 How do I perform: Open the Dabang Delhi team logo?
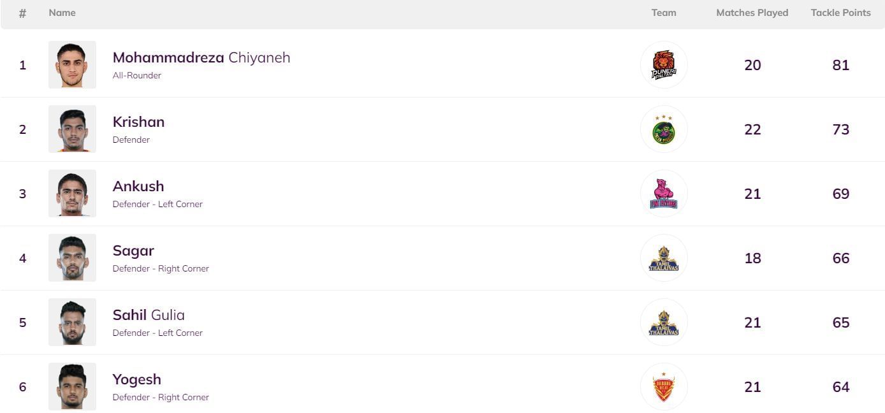[x=664, y=387]
